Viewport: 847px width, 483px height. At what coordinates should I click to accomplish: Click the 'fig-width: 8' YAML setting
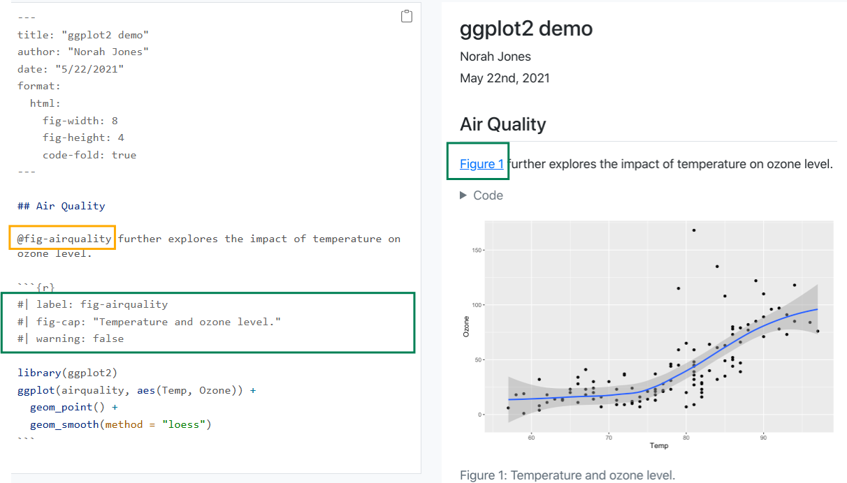[x=80, y=121]
